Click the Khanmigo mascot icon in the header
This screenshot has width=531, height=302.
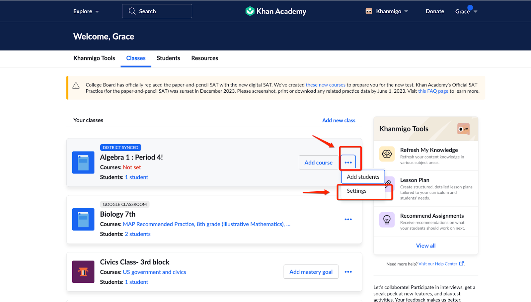(x=369, y=11)
